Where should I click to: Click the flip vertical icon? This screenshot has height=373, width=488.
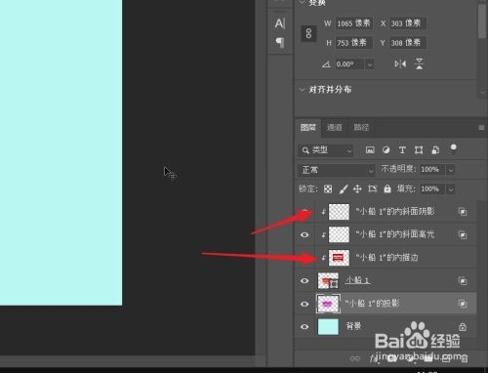pos(419,63)
